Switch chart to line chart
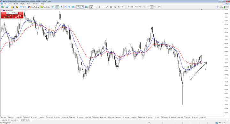This screenshot has width=230, height=124. click(61, 7)
